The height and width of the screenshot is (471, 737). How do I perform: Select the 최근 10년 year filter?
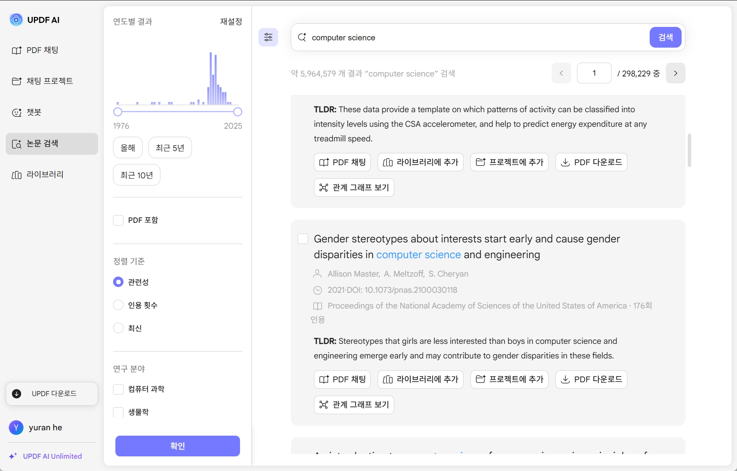click(137, 175)
